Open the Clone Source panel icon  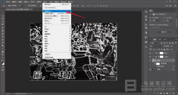[x=146, y=33]
